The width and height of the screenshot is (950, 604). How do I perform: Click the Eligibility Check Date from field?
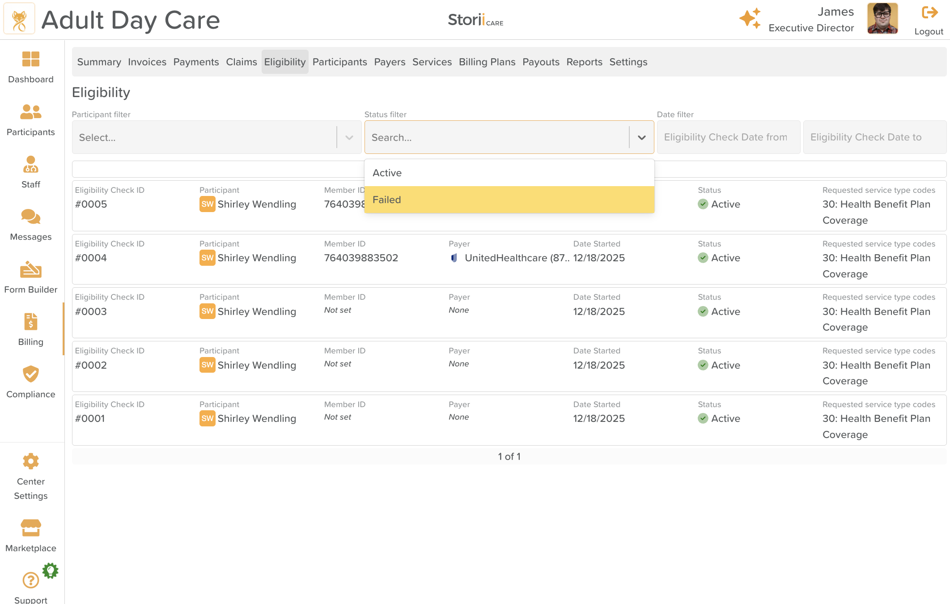pos(728,137)
